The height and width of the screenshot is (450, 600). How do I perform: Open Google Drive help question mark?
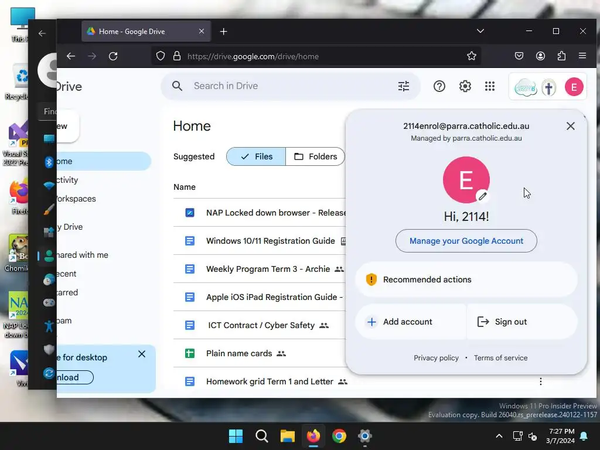pos(439,86)
